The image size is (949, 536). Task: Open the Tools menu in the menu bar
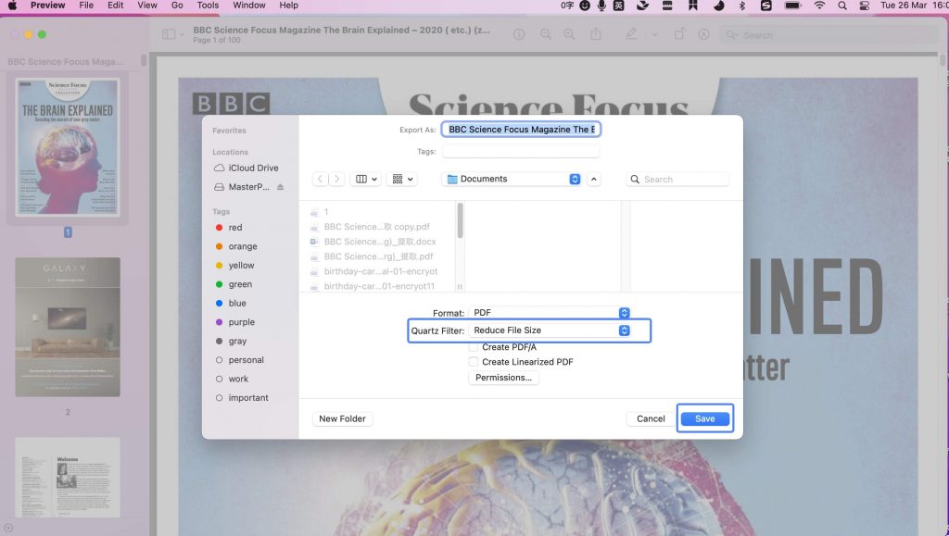click(x=208, y=6)
